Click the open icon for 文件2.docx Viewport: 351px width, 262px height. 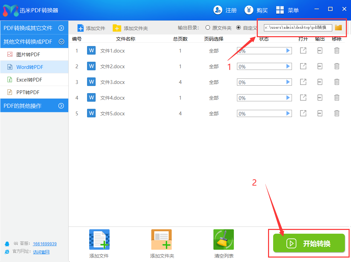click(303, 67)
